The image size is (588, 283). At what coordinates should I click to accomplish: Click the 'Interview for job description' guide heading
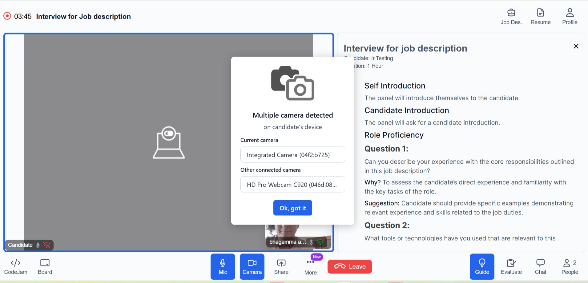click(405, 48)
